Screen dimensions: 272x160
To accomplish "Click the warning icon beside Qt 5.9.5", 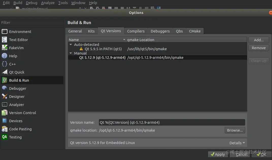I will pyautogui.click(x=81, y=49).
